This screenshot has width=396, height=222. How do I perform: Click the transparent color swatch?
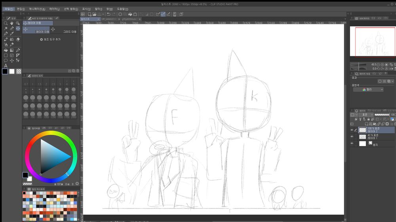point(19,71)
